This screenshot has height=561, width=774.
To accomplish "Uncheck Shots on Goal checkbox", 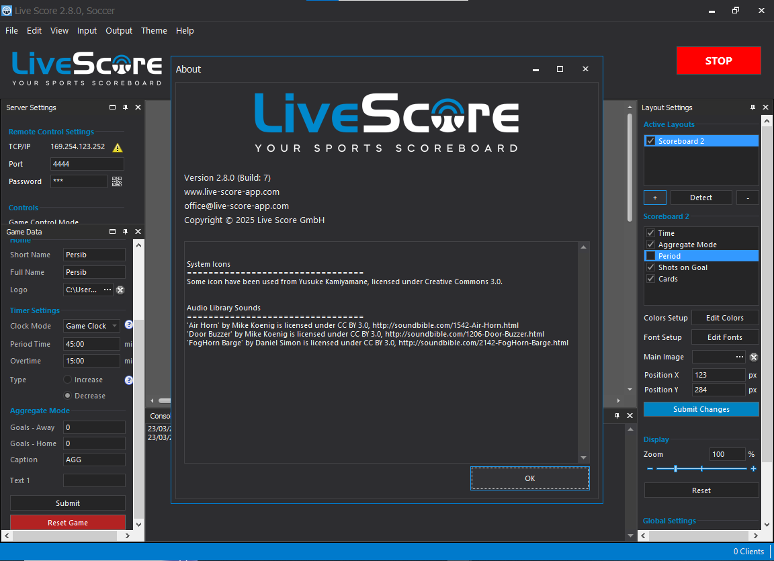I will [x=650, y=267].
